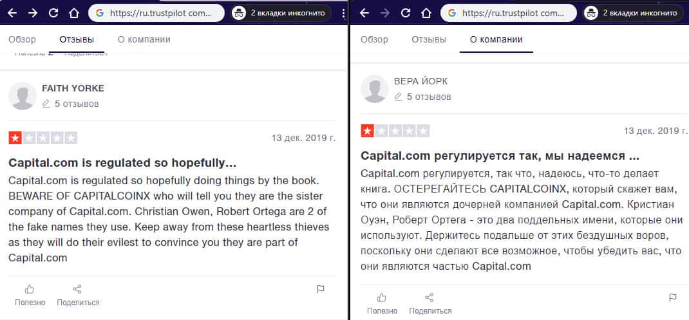689x320 pixels.
Task: Click thumbs-up Полезно on English review
Action: (x=30, y=295)
